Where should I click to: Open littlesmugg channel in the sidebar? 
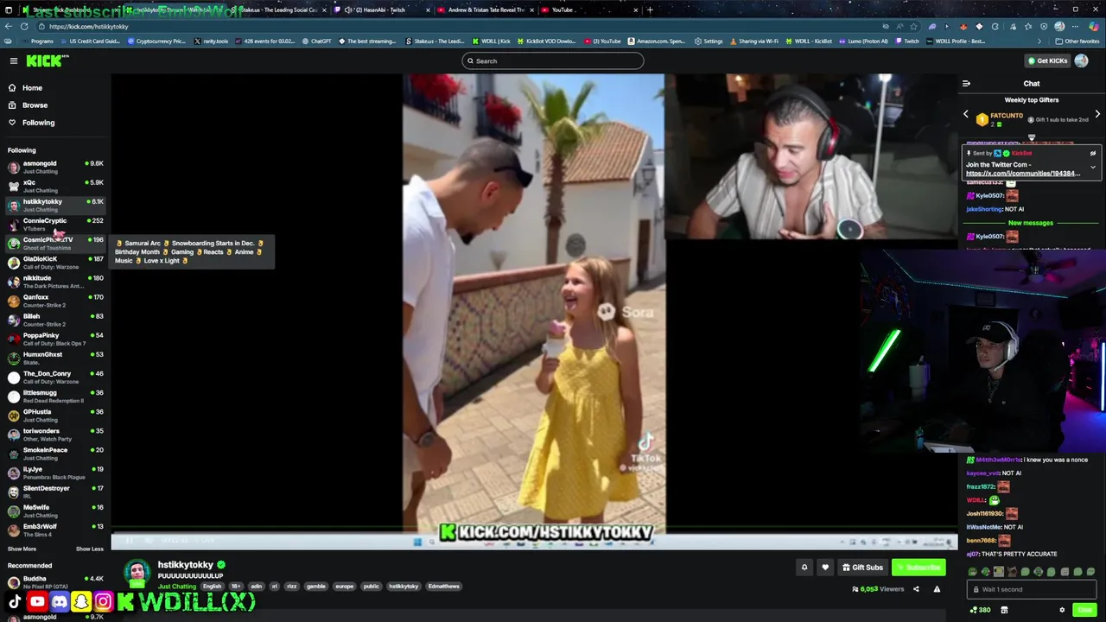click(x=55, y=396)
